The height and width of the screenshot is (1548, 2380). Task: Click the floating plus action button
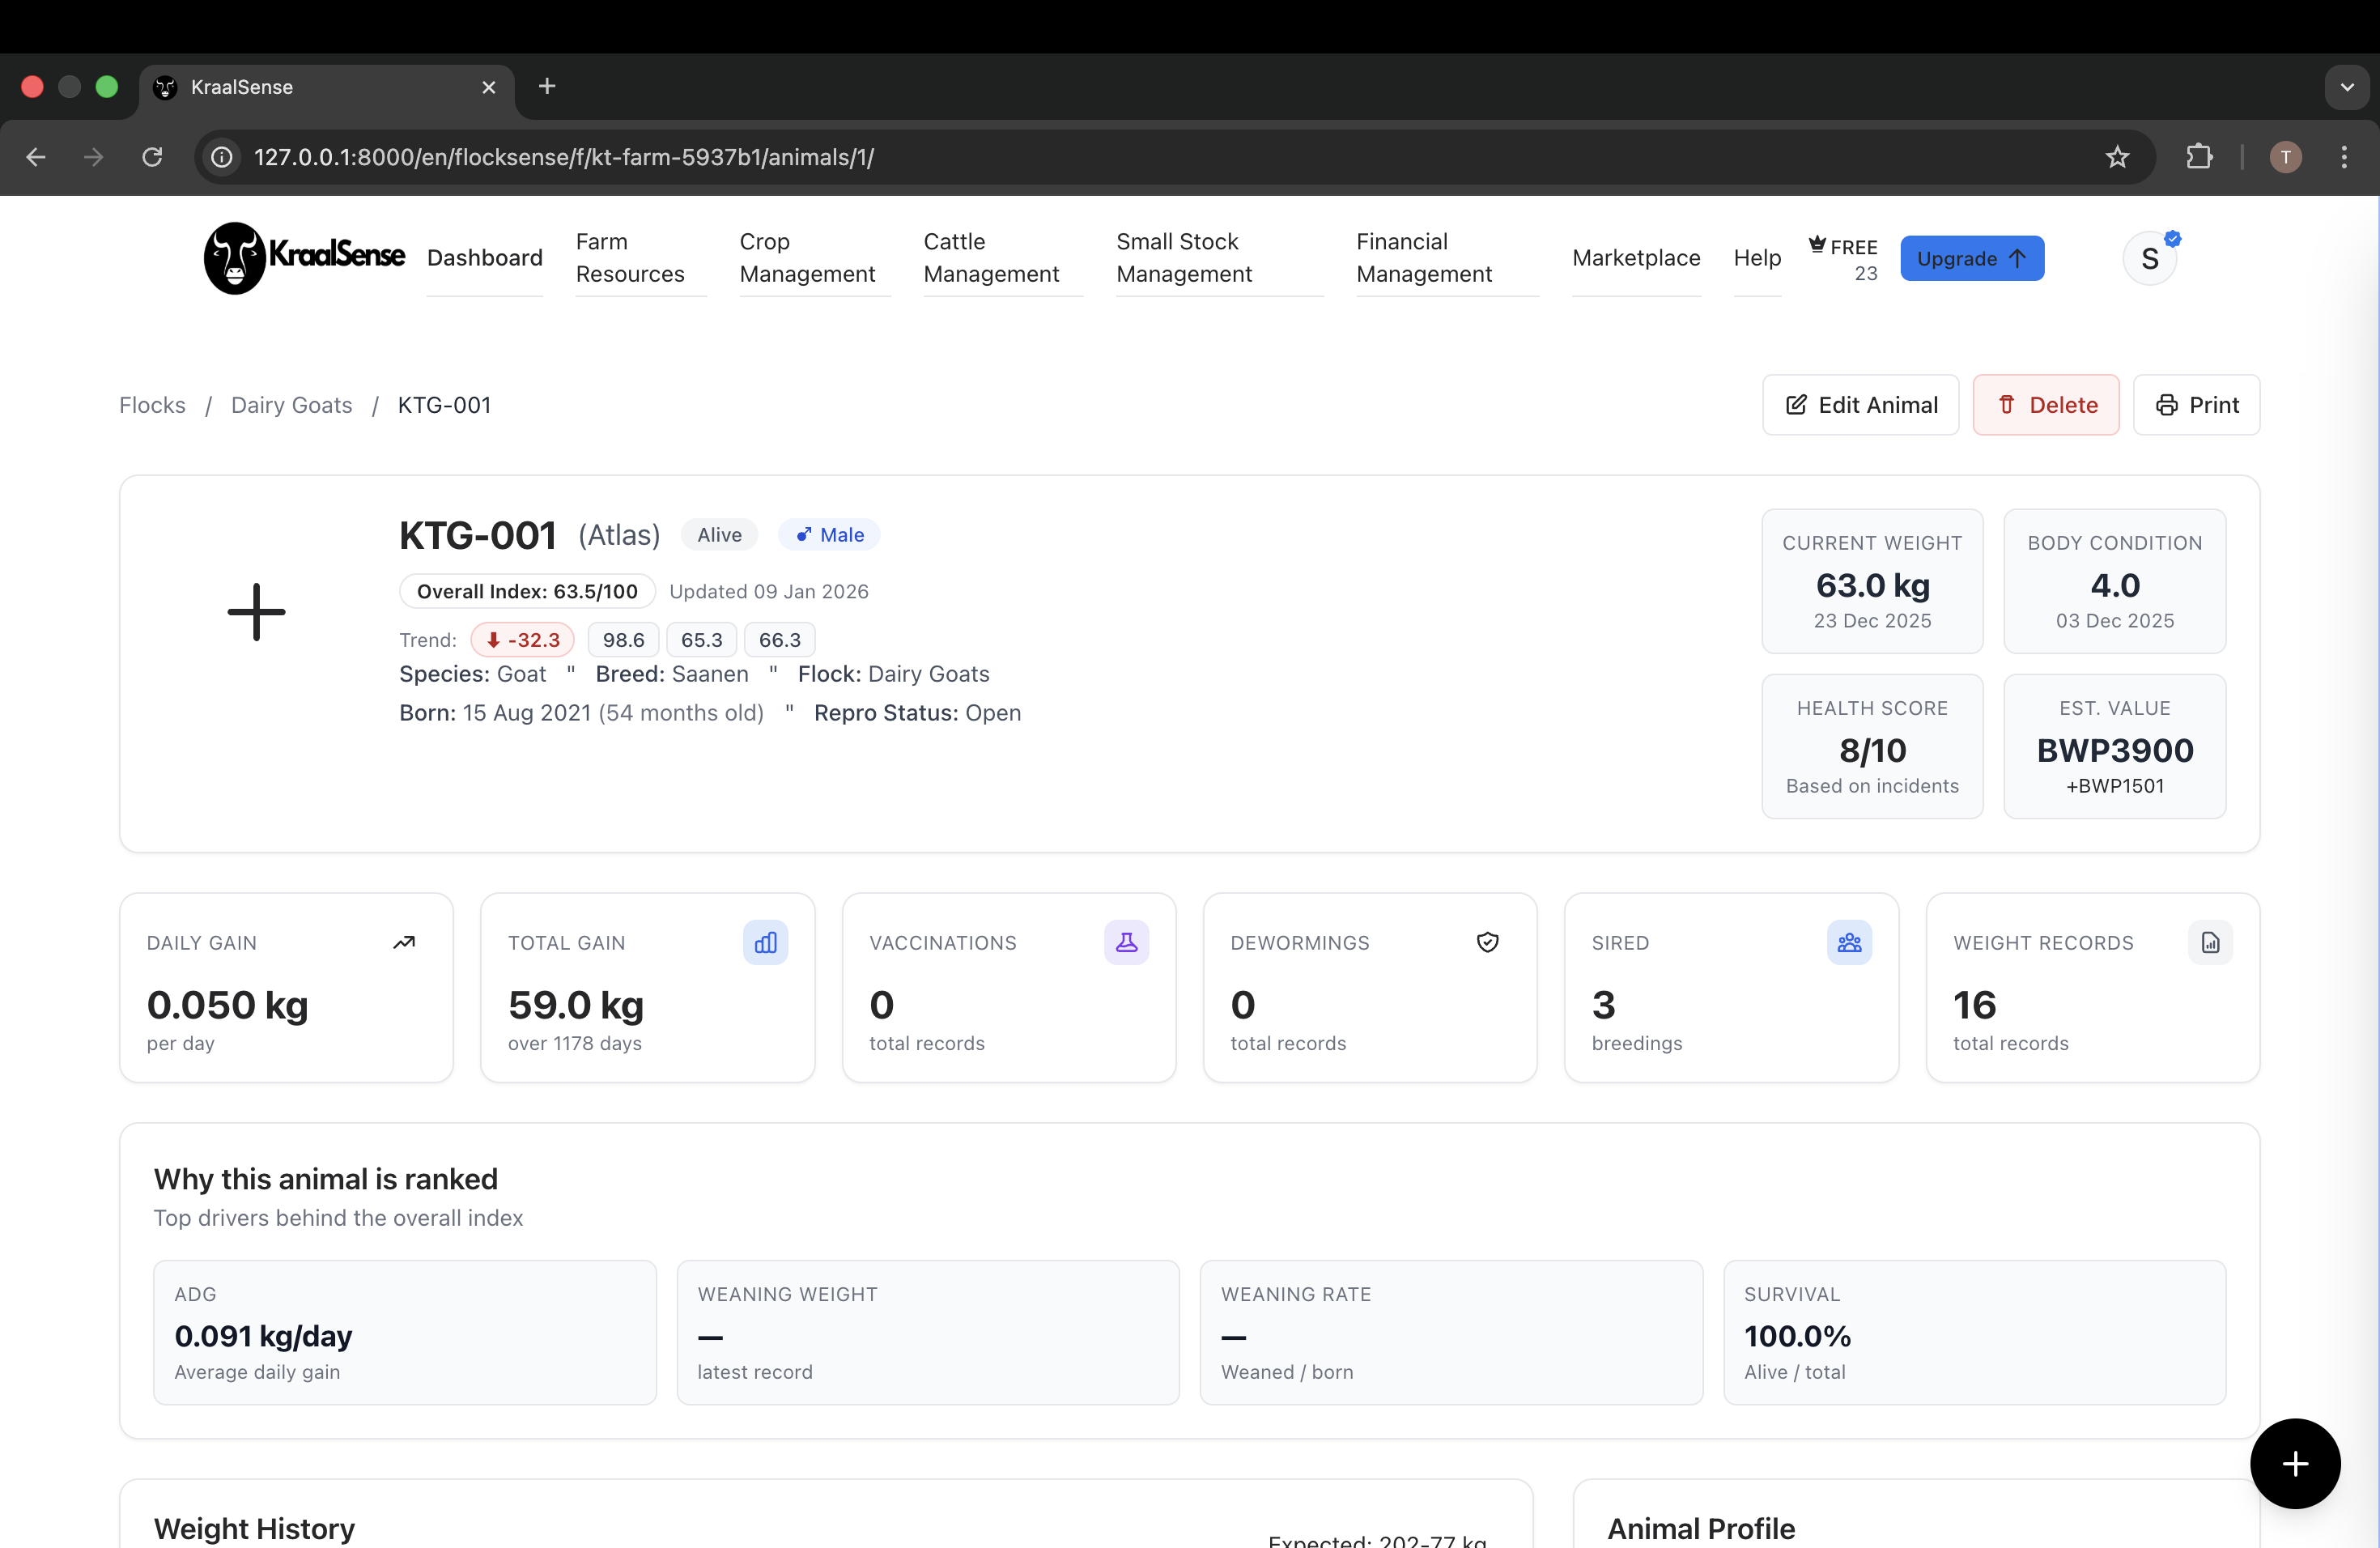click(x=2295, y=1463)
